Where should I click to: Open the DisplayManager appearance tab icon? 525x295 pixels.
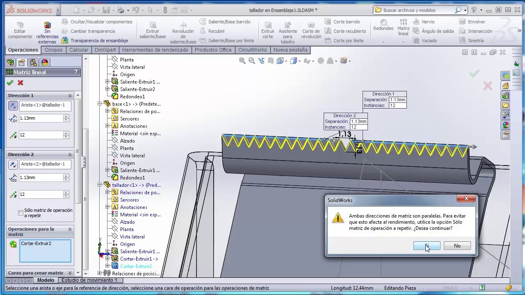(x=45, y=62)
